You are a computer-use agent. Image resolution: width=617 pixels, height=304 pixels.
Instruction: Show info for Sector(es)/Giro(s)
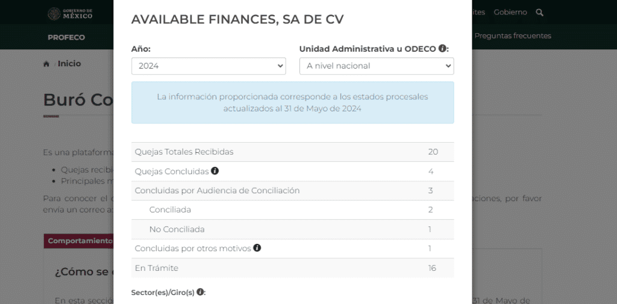click(x=200, y=292)
